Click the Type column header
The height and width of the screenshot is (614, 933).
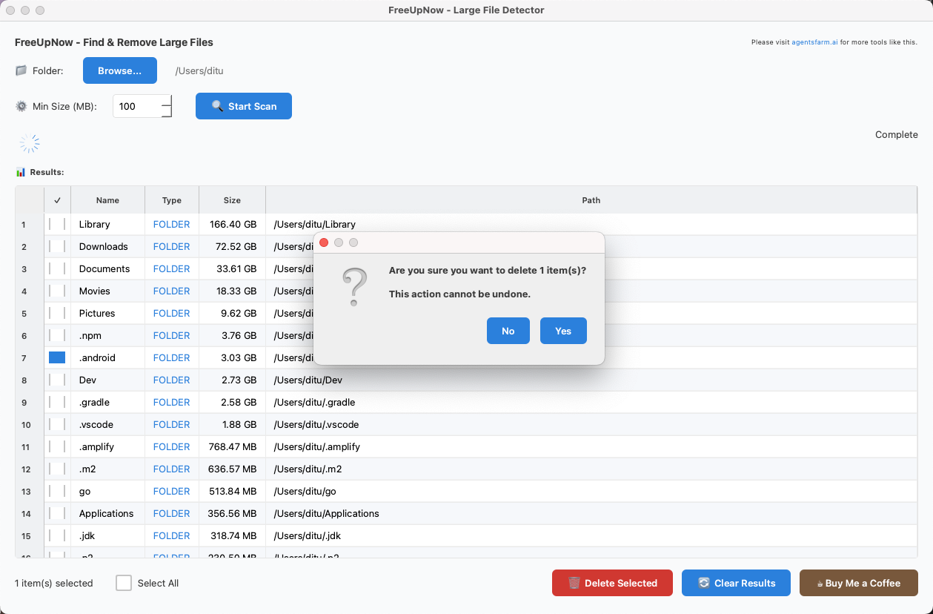172,200
